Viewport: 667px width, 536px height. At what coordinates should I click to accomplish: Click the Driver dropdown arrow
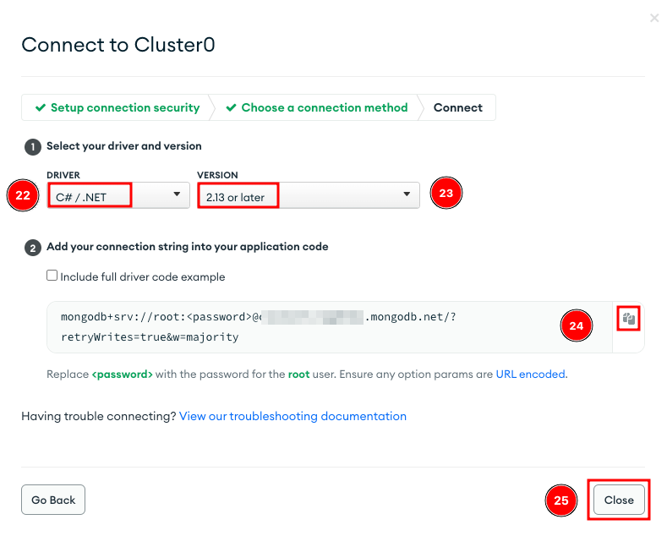pyautogui.click(x=177, y=194)
